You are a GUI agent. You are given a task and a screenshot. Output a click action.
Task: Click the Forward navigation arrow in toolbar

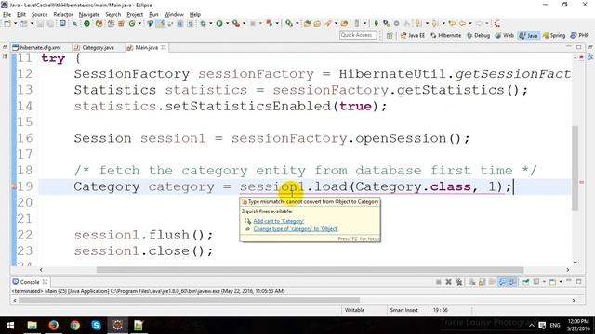[480, 23]
